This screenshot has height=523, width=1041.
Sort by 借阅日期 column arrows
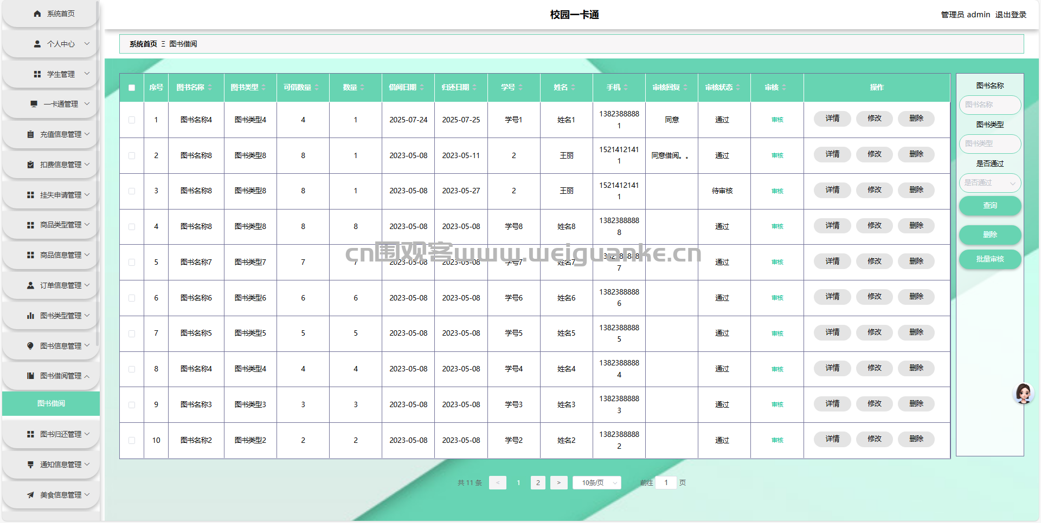point(422,87)
